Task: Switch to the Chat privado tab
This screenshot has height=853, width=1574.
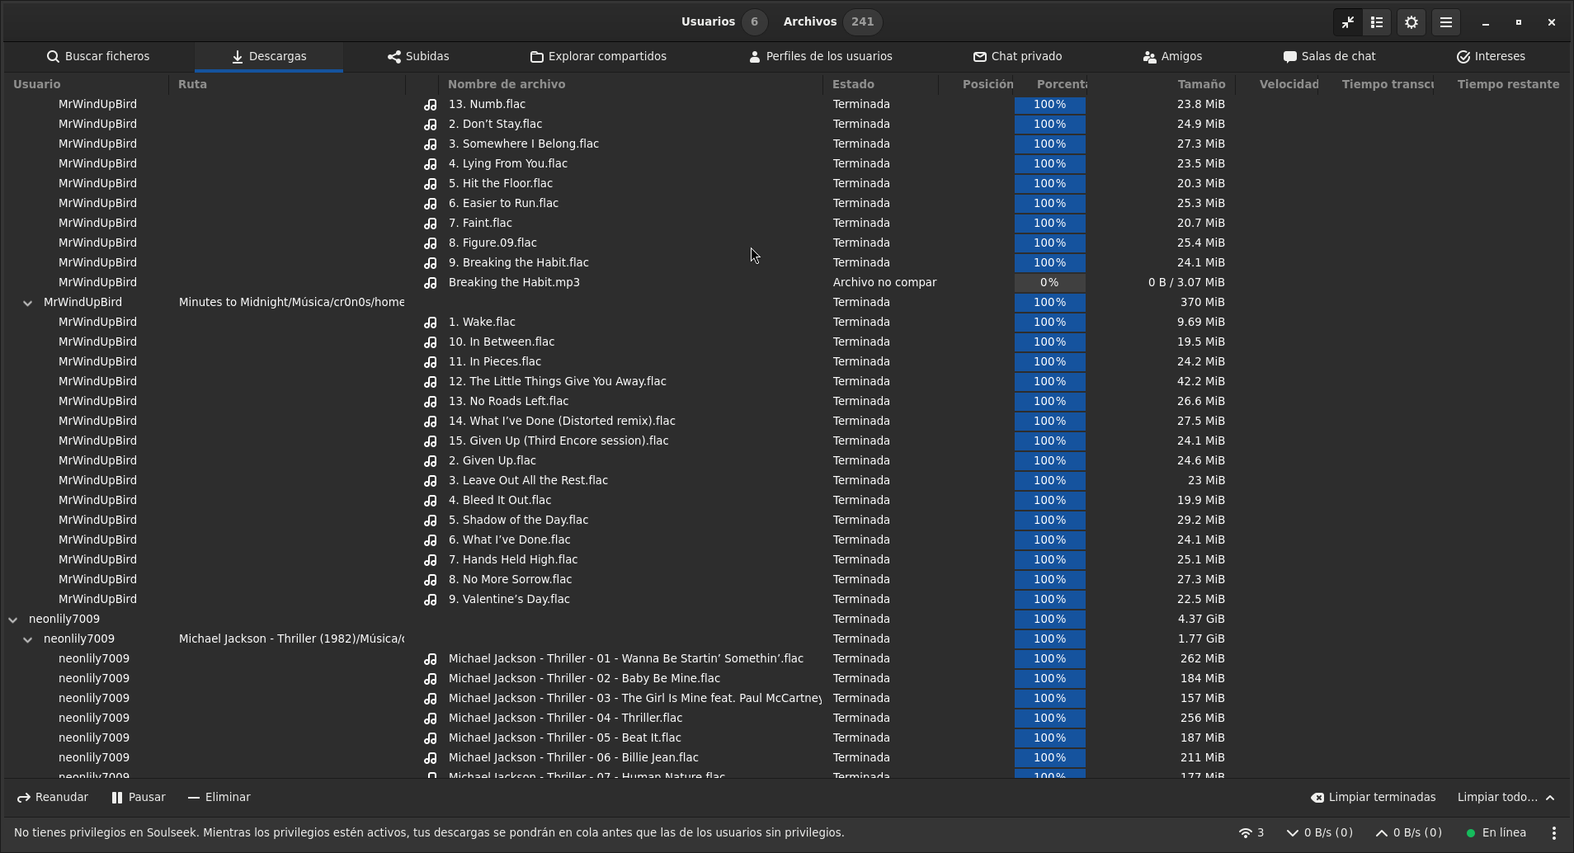Action: point(1017,56)
